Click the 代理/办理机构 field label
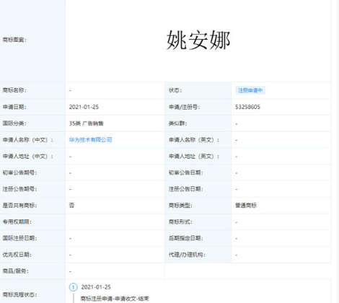 tap(187, 255)
